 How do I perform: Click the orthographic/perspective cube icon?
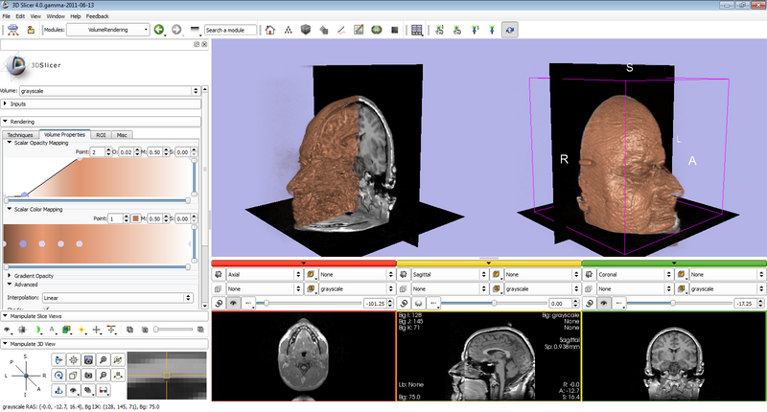74,376
